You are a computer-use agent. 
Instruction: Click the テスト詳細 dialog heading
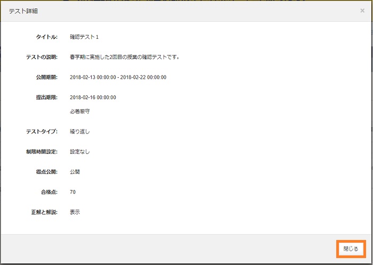tap(23, 11)
